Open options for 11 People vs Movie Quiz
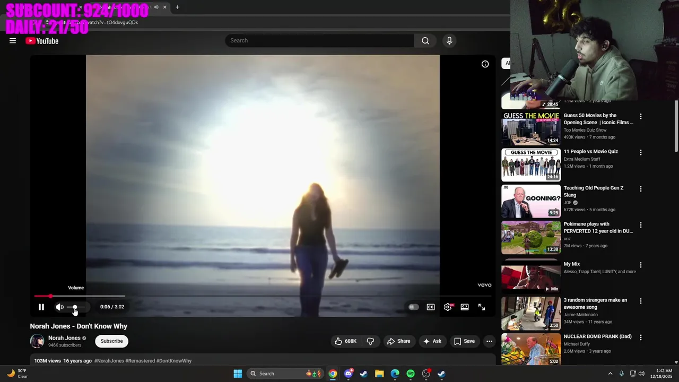This screenshot has width=679, height=382. [640, 152]
